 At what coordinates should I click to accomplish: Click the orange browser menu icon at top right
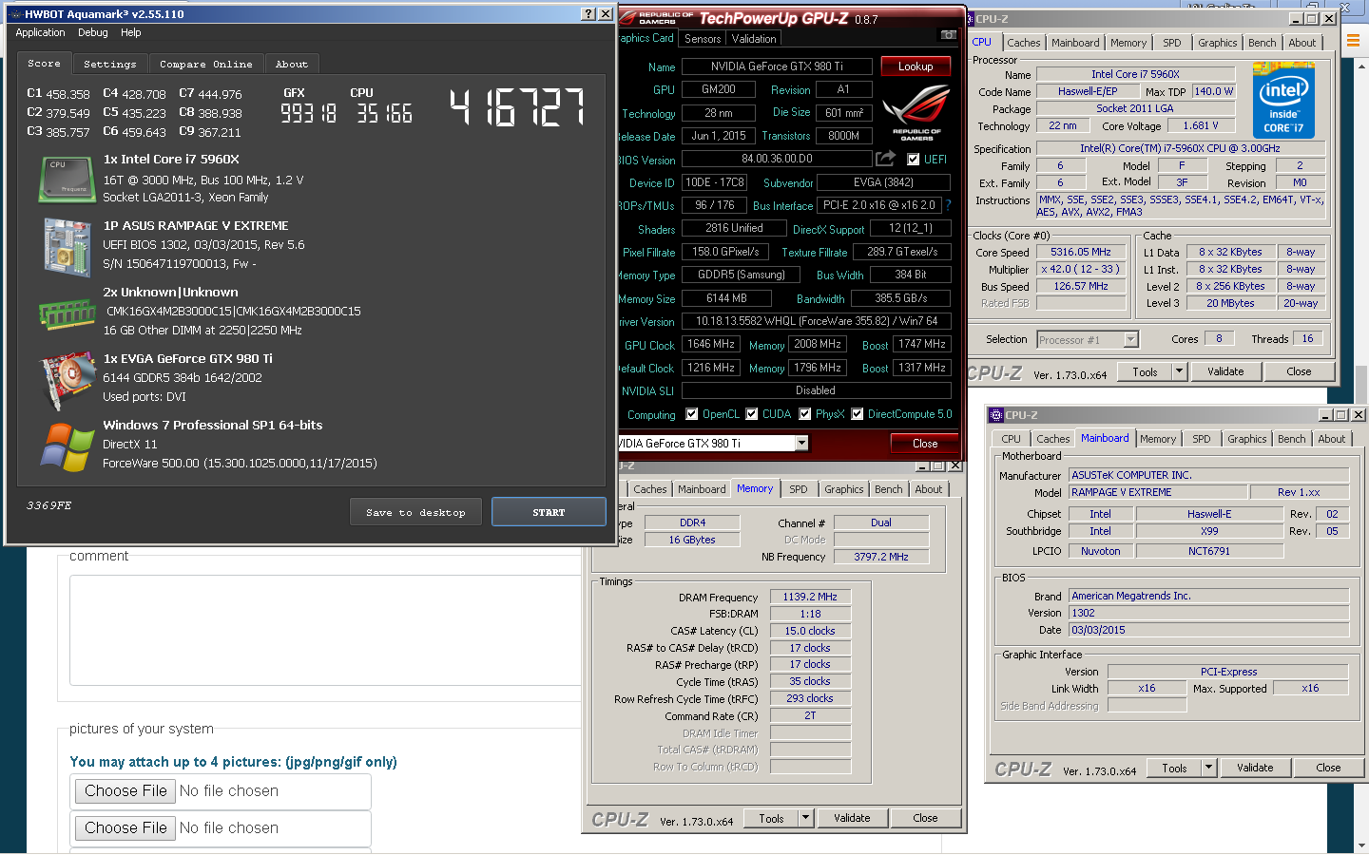(x=1354, y=41)
